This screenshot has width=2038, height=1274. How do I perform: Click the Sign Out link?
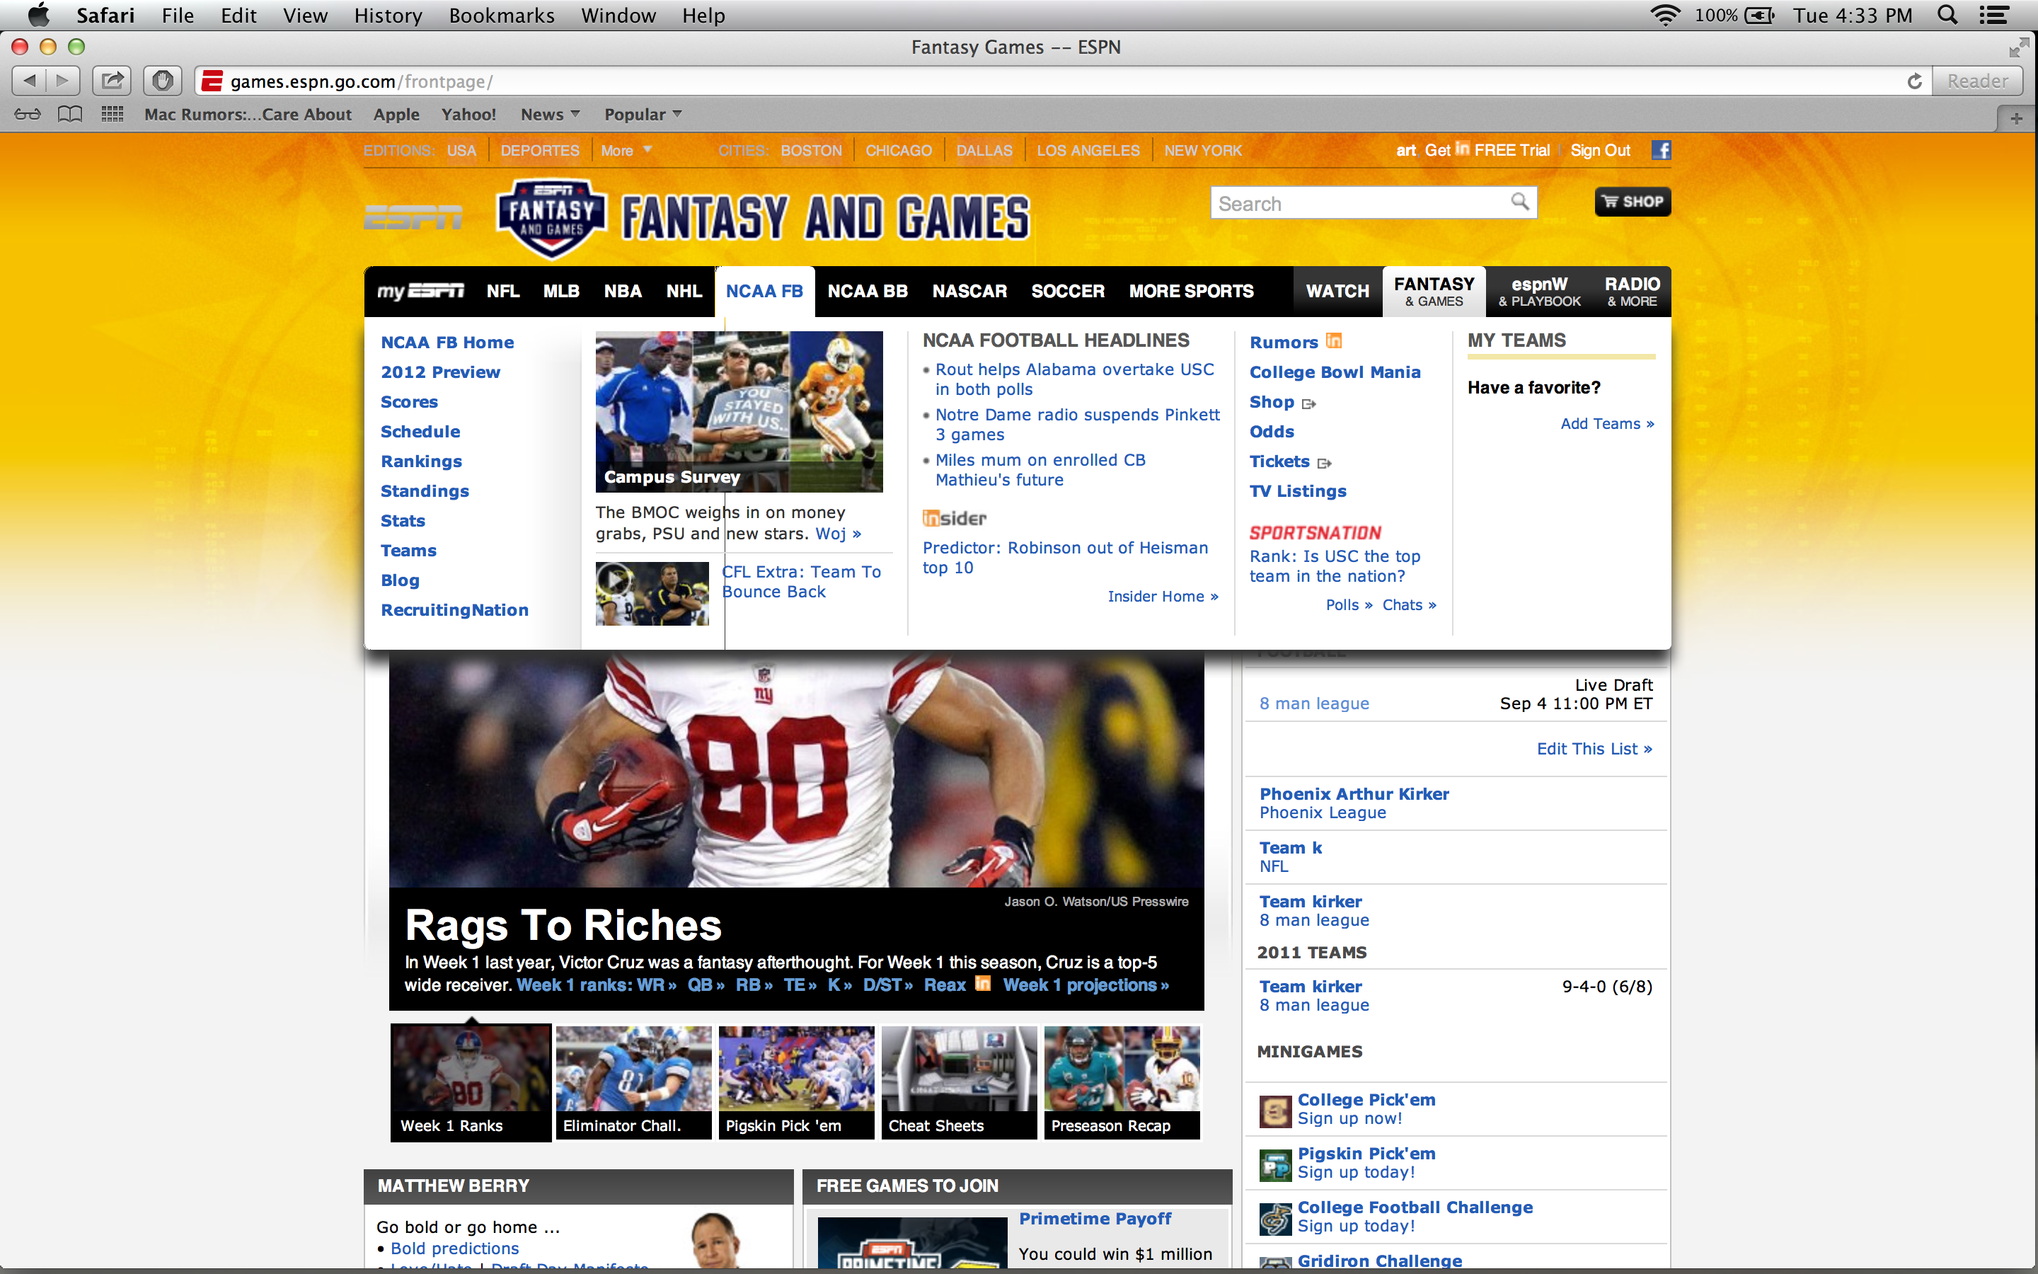tap(1600, 150)
